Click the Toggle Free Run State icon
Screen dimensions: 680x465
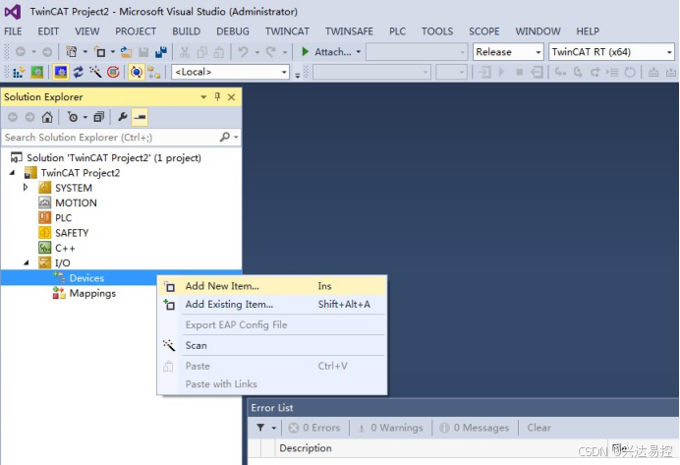[113, 72]
